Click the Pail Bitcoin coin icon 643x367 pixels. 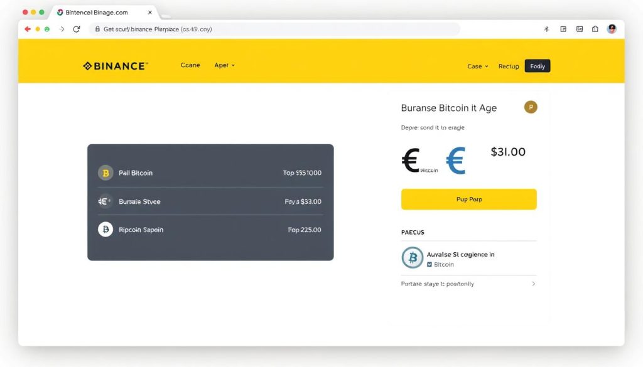(105, 173)
